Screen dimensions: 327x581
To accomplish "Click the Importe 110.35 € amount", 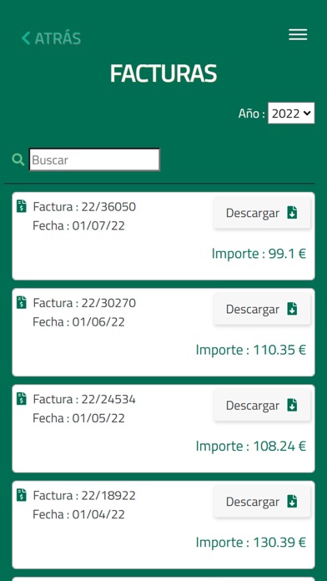I will (x=251, y=350).
